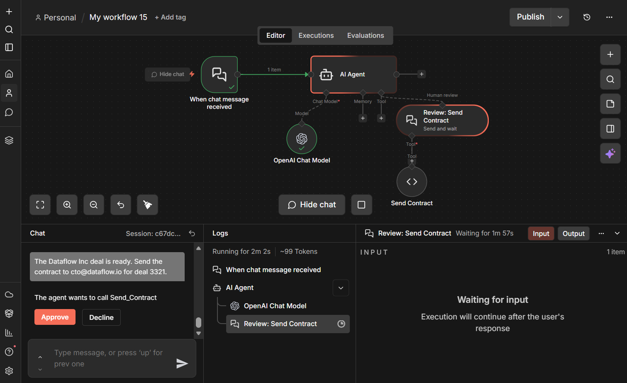
Task: Decline the Send_Contract tool call
Action: coord(101,317)
